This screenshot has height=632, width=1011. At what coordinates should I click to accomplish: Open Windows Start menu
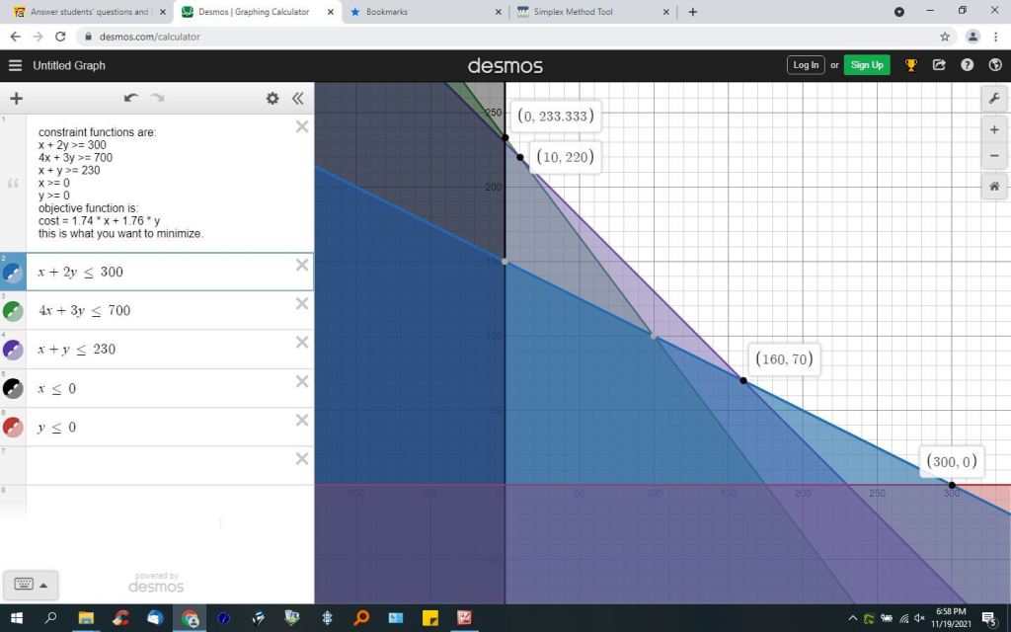[16, 618]
